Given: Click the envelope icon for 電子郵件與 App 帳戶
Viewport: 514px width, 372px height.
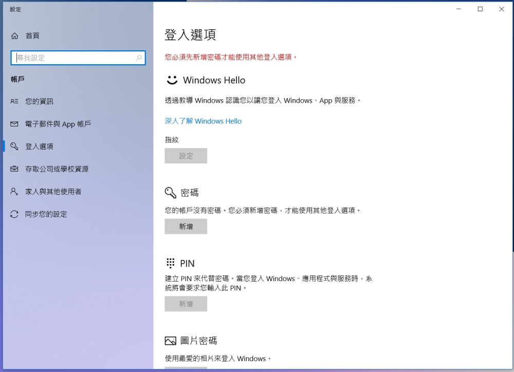Looking at the screenshot, I should (x=14, y=124).
